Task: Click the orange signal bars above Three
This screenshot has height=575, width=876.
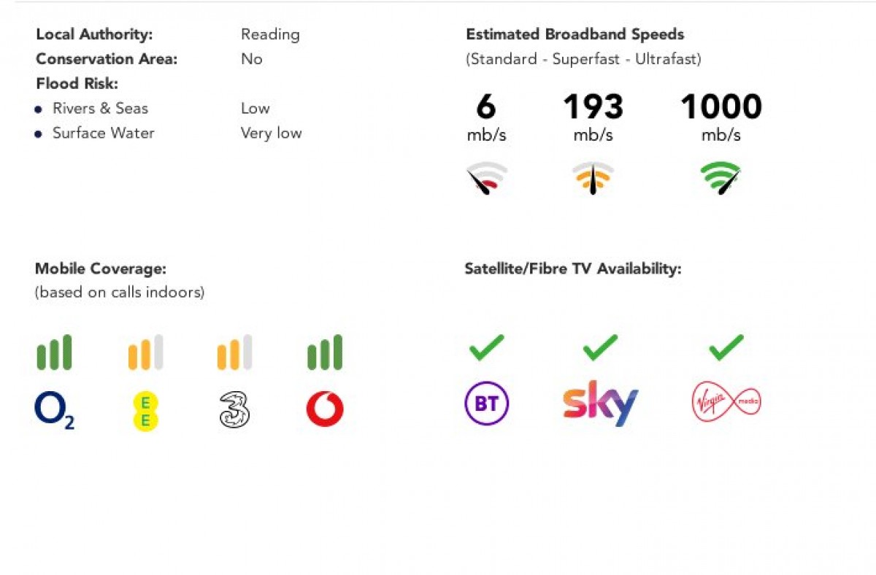Action: (x=234, y=352)
